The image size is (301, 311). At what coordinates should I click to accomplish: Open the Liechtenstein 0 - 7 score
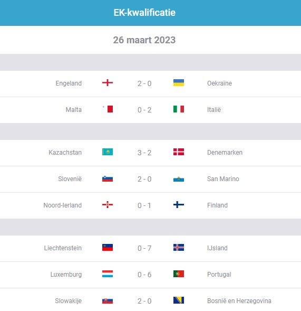tap(144, 248)
